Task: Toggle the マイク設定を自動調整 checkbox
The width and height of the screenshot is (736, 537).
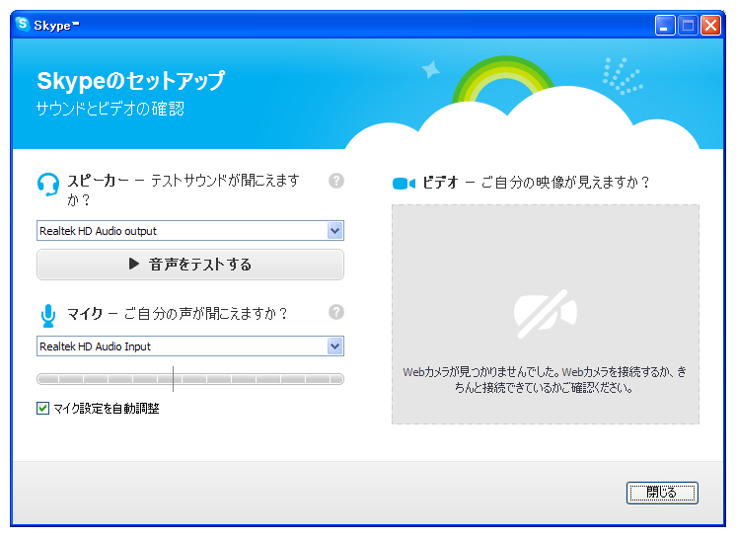Action: click(x=42, y=408)
